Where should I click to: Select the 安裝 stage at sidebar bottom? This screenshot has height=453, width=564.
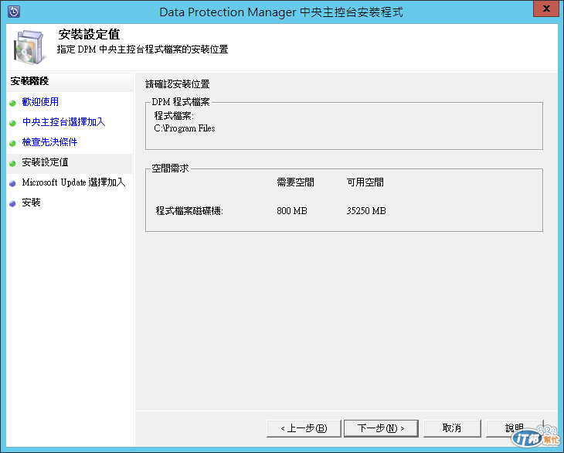click(32, 203)
